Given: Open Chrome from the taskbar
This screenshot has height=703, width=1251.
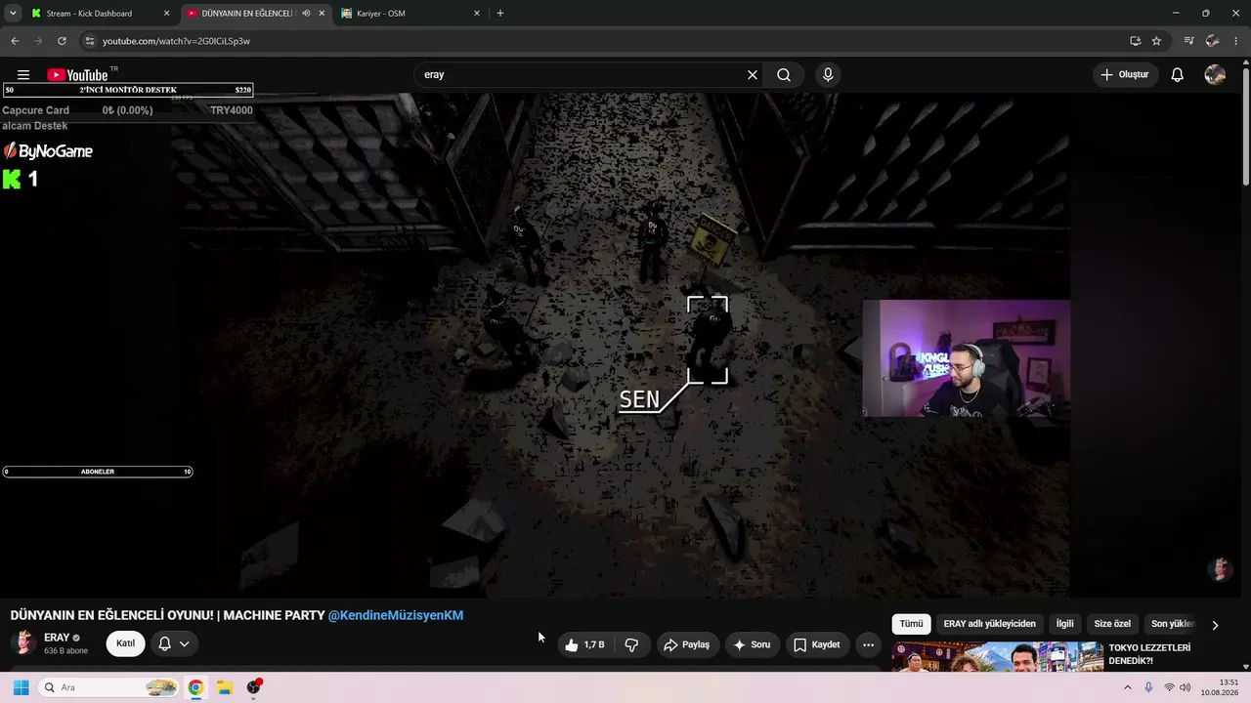Looking at the screenshot, I should pos(195,687).
